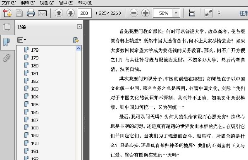Open the page thumbnails panel icon

point(7,27)
